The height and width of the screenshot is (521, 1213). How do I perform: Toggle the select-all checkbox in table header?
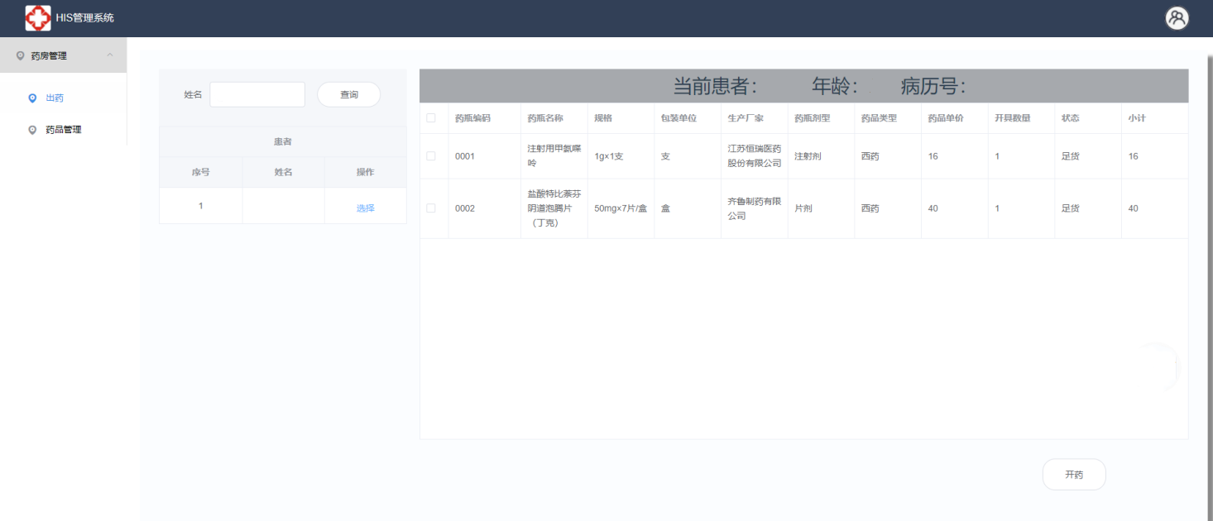pos(431,118)
